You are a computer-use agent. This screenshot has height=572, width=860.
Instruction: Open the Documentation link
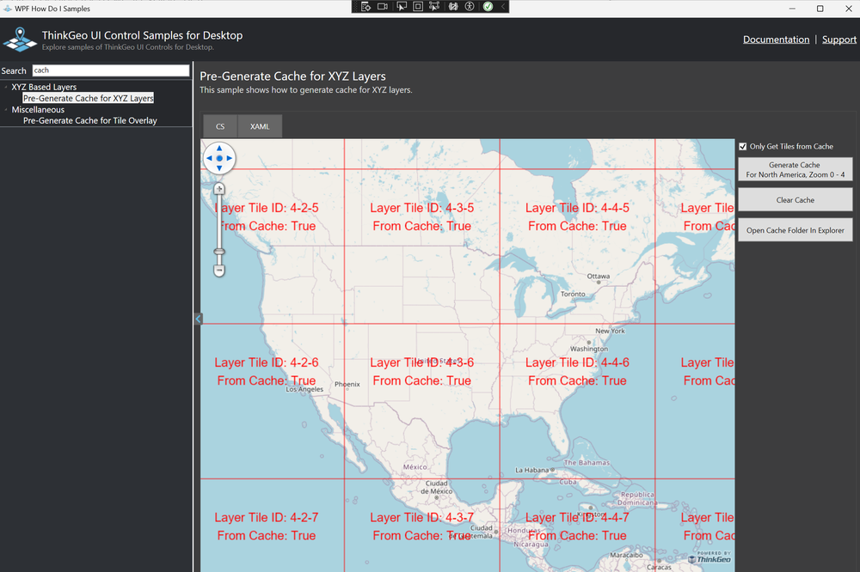[x=776, y=40]
